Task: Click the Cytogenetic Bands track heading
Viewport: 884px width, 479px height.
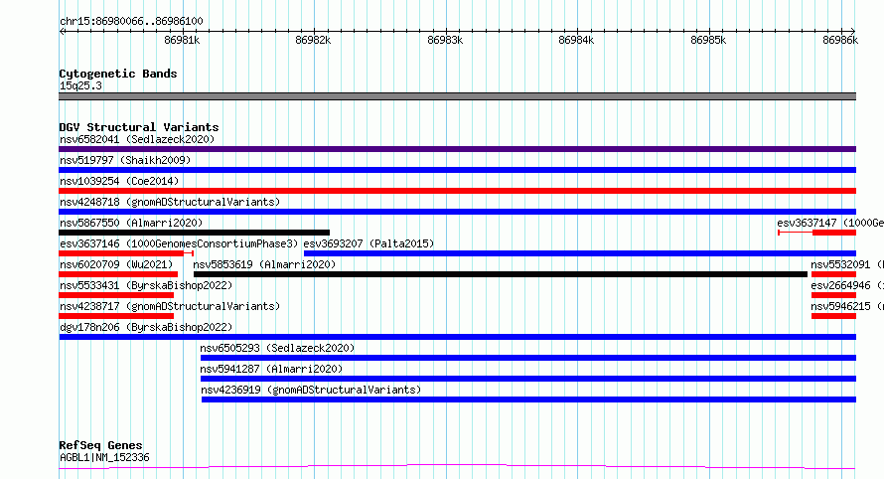Action: point(118,74)
